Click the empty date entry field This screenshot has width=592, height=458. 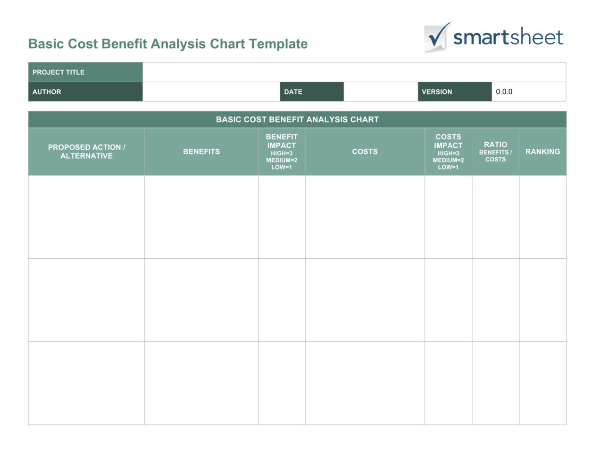tap(380, 92)
